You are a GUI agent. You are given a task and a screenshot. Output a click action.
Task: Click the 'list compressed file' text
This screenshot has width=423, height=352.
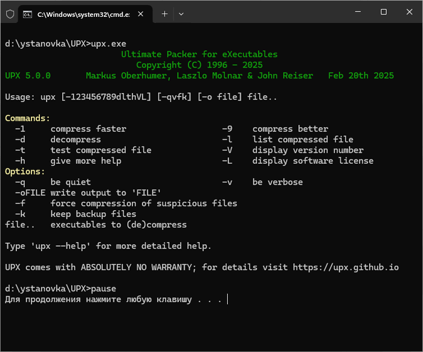click(x=303, y=139)
